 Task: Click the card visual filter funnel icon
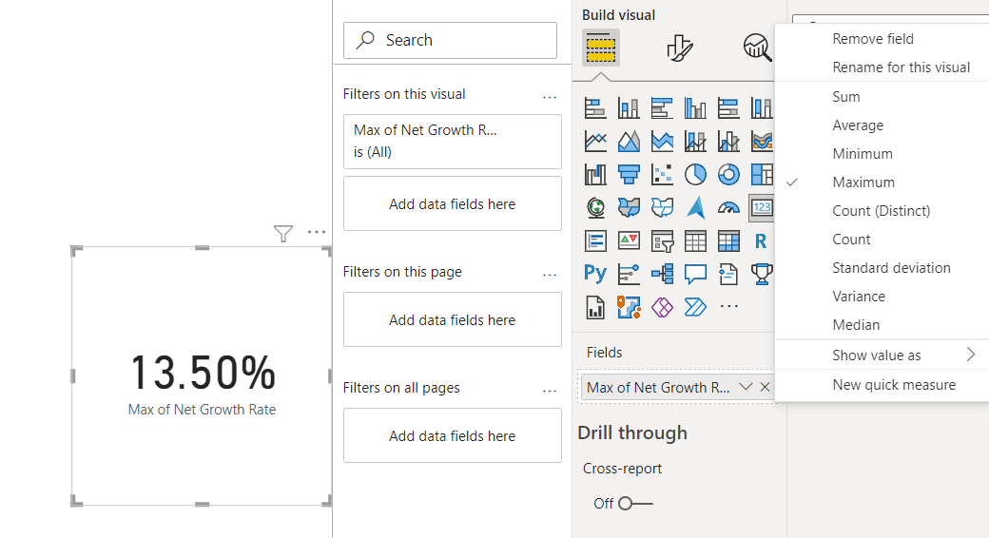(x=283, y=234)
